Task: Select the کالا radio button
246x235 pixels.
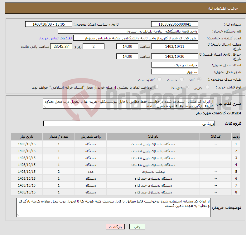Action: (x=199, y=79)
